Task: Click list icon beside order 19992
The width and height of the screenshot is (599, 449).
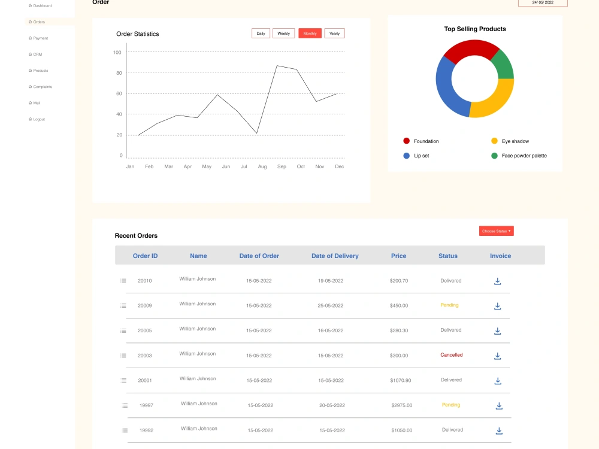Action: (125, 430)
